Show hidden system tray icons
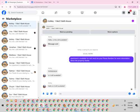Image resolution: width=140 pixels, height=112 pixels. click(x=122, y=105)
